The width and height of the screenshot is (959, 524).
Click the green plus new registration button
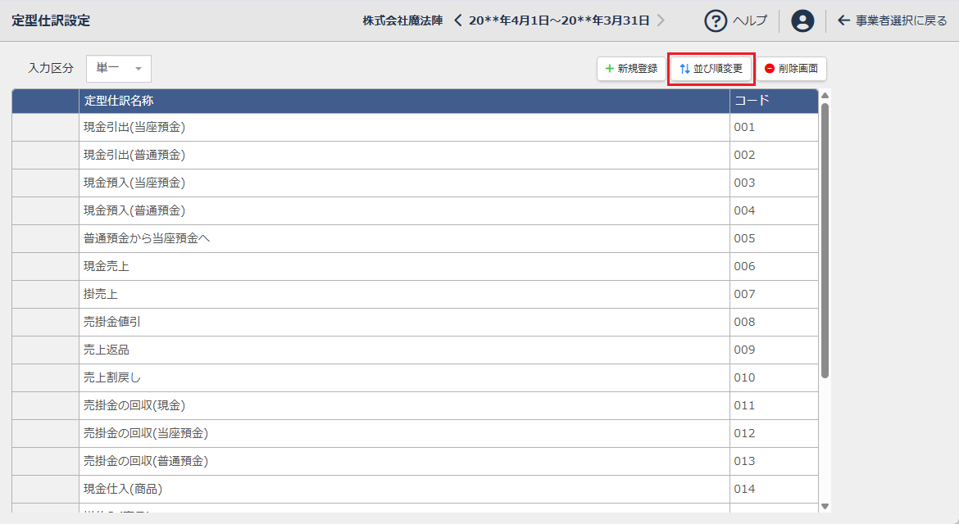pyautogui.click(x=631, y=69)
